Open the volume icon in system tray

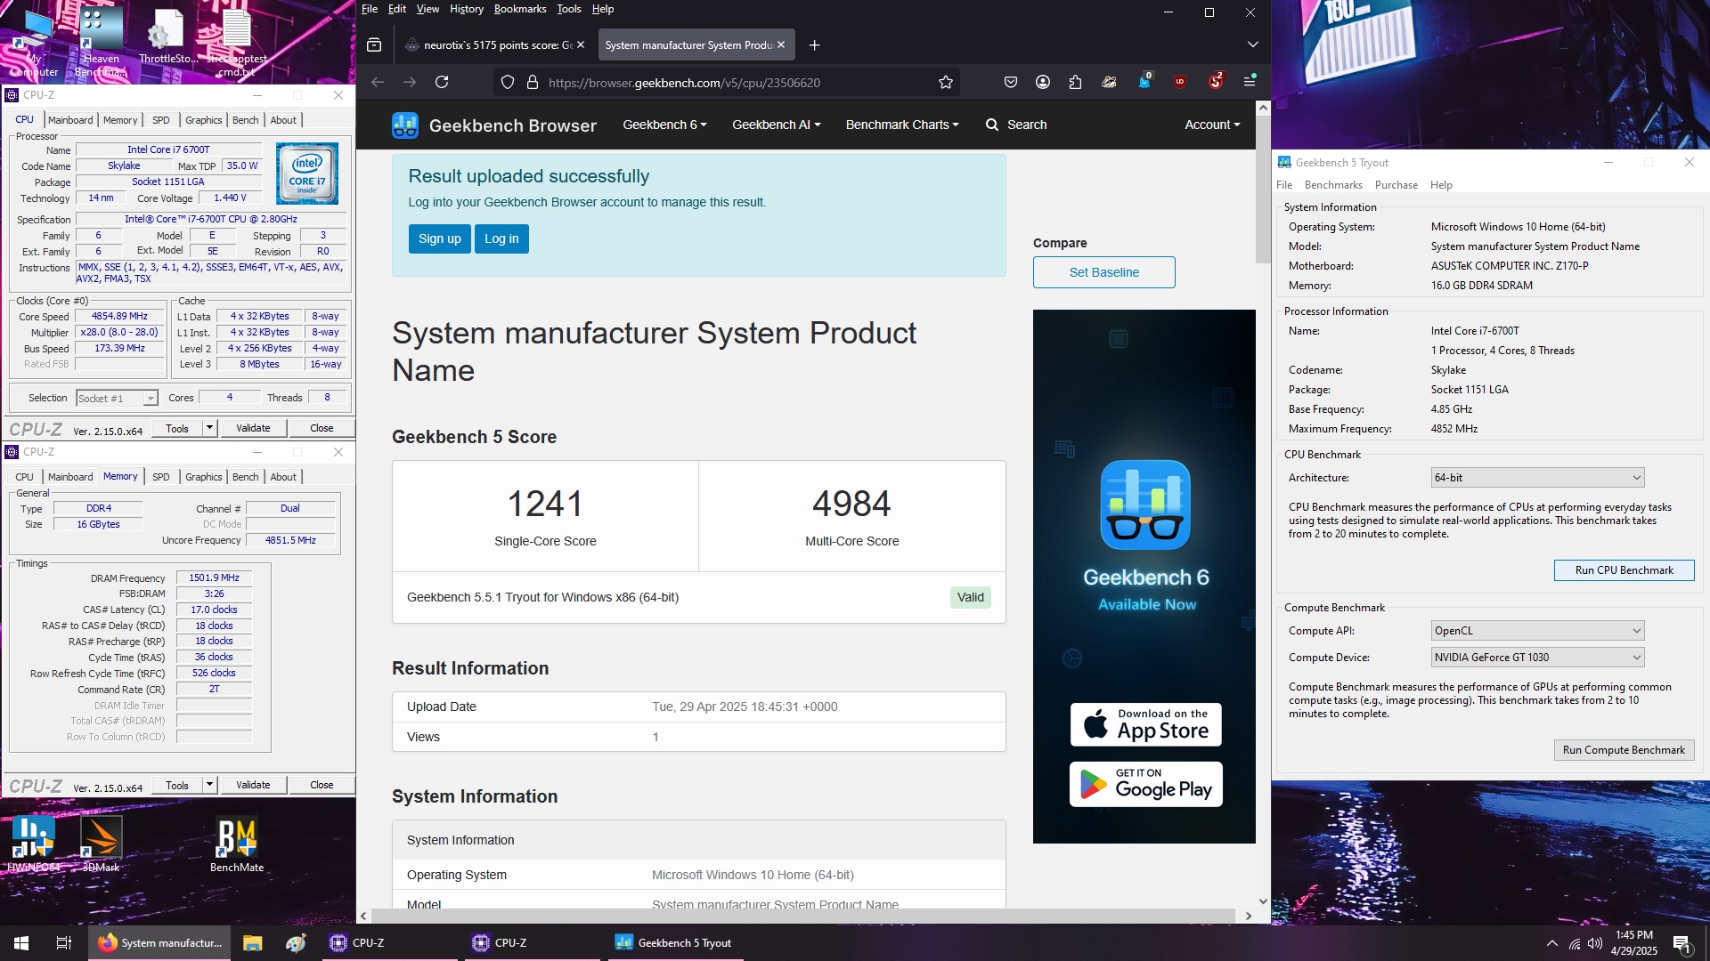click(1595, 943)
